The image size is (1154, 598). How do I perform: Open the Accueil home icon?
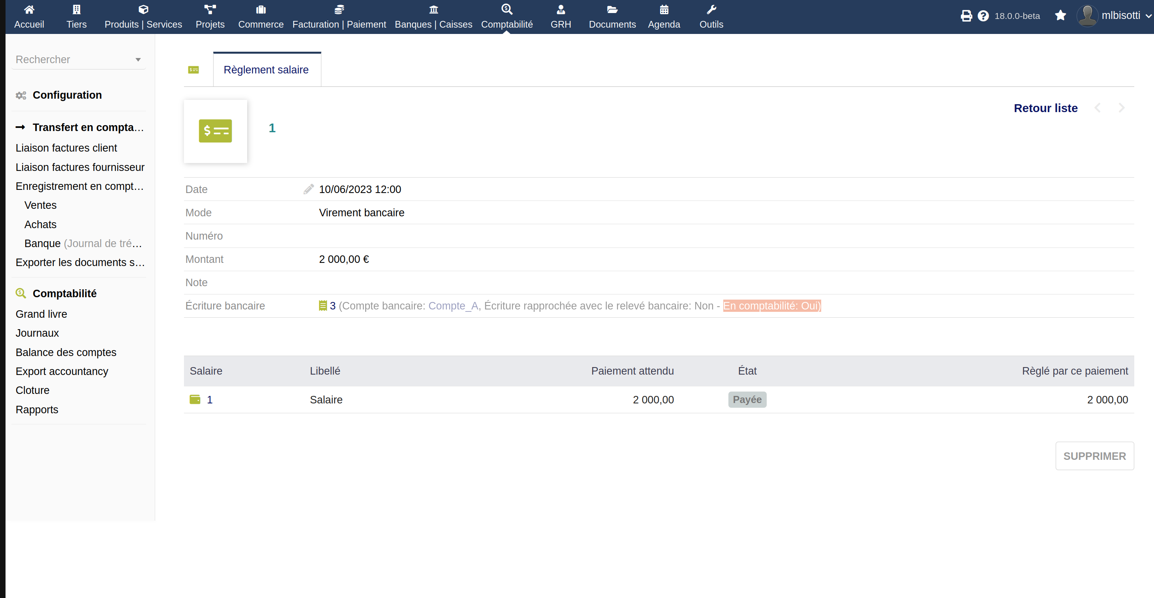point(29,9)
